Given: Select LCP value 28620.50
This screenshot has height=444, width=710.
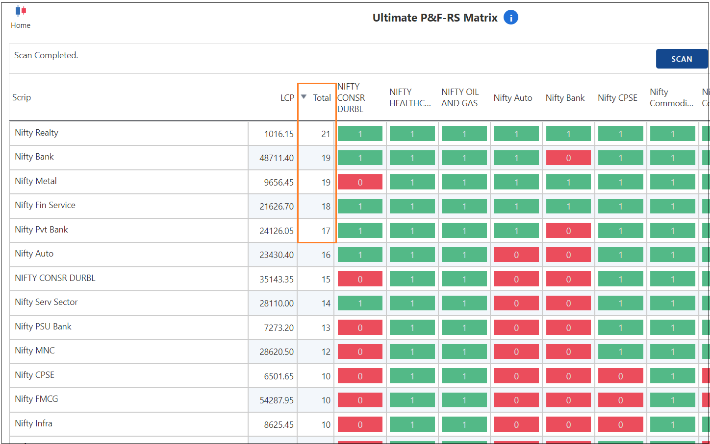Looking at the screenshot, I should point(277,352).
